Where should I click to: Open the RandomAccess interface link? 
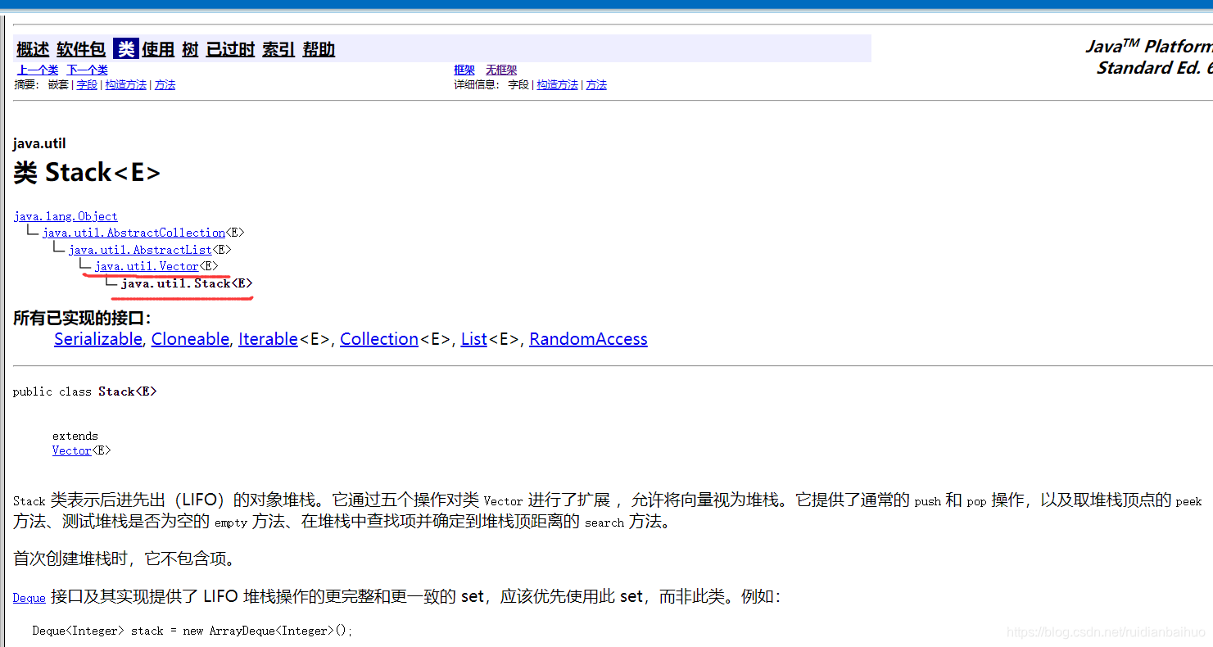588,339
